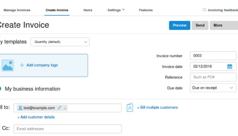This screenshot has height=136, width=238.
Task: Remove test@example.com recipient with x icon
Action: tap(65, 108)
